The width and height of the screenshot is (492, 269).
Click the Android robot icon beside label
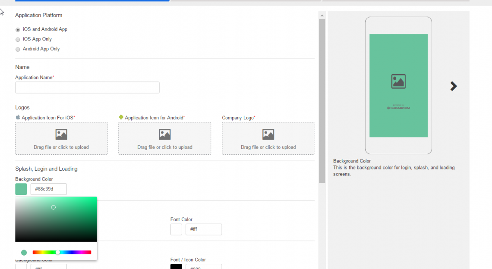(x=121, y=117)
